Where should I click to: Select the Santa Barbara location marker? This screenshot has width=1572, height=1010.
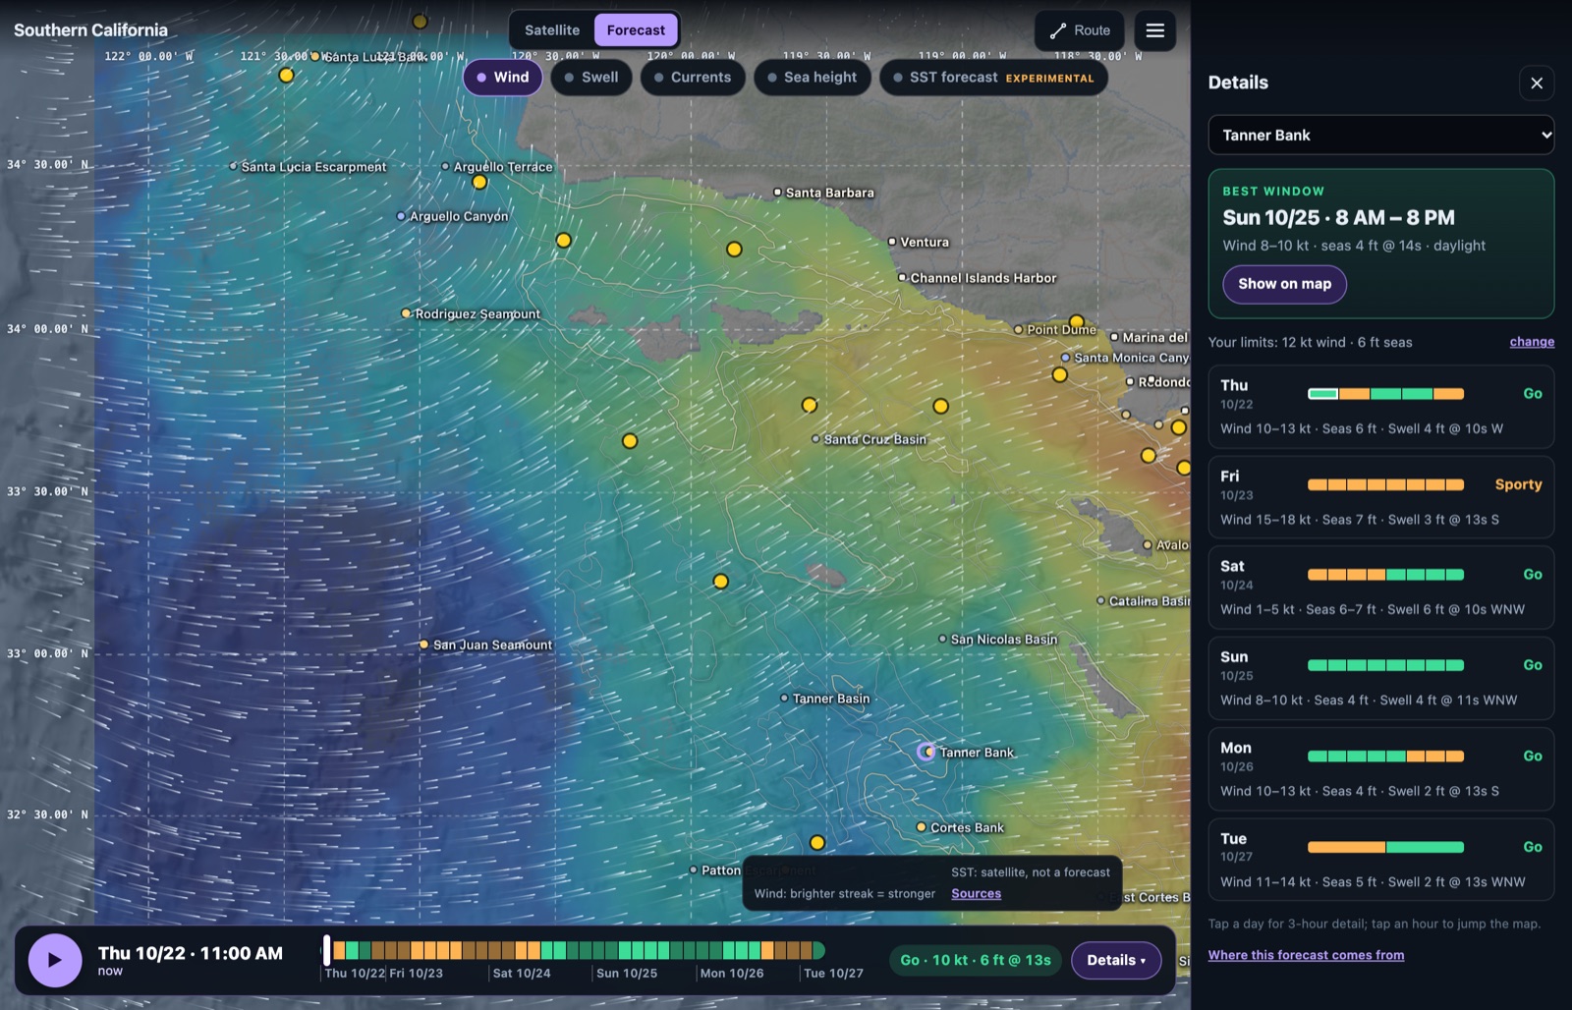pyautogui.click(x=777, y=193)
